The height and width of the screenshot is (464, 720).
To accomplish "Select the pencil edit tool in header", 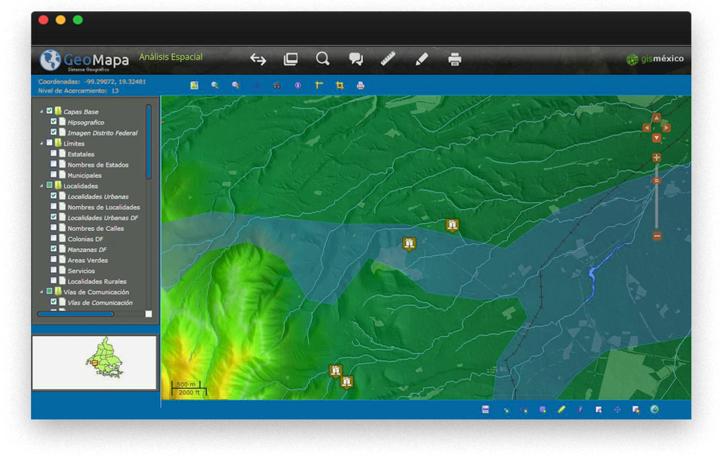I will (421, 59).
